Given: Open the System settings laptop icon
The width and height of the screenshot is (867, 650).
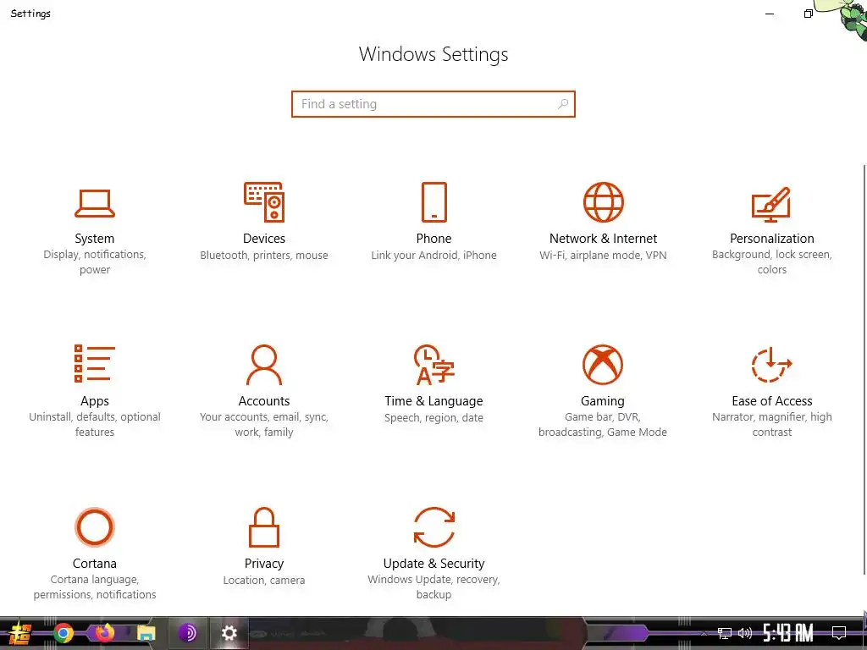Looking at the screenshot, I should tap(95, 203).
